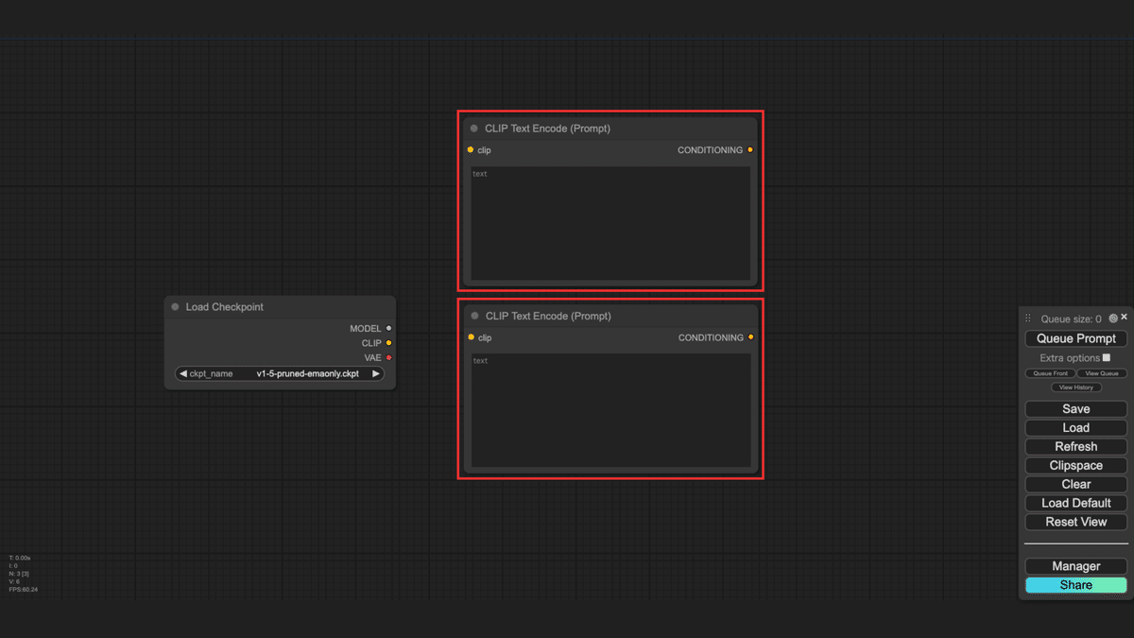
Task: Collapse the upper CLIP Text Encode node via its dot
Action: click(x=474, y=129)
